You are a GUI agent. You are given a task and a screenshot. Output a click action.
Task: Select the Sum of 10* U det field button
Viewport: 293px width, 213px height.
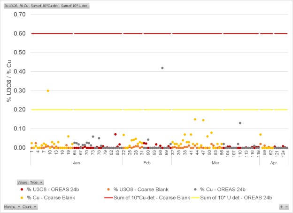tap(75, 6)
